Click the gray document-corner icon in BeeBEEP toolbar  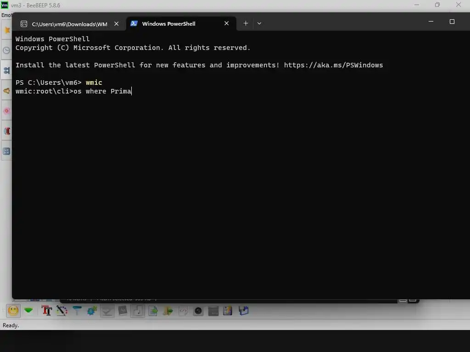(x=138, y=311)
